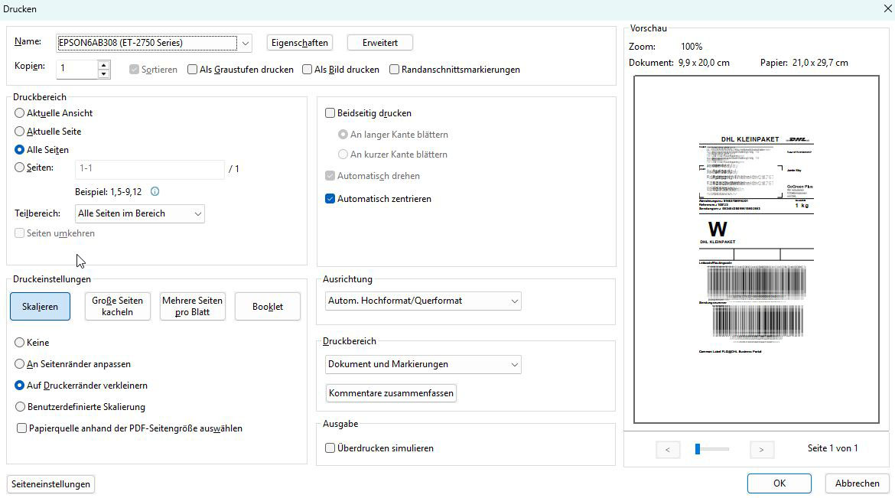Select Alle Seiten radio button

(19, 150)
